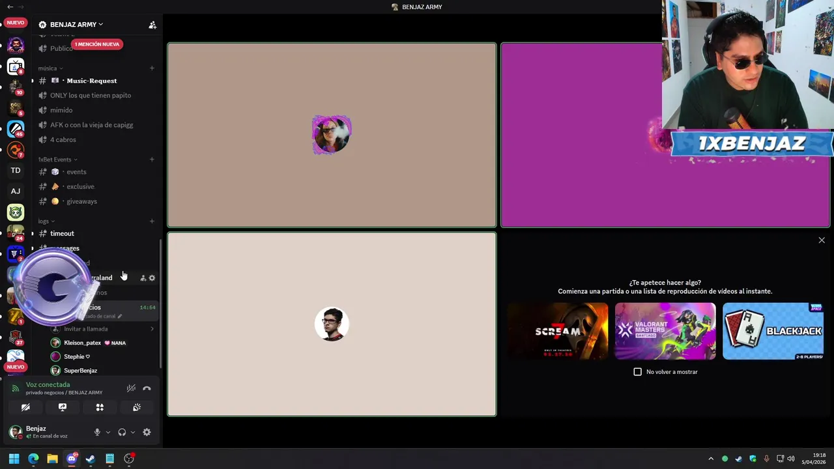Screen dimensions: 834x469
Task: Open the server with the 37 badge
Action: pyautogui.click(x=16, y=337)
